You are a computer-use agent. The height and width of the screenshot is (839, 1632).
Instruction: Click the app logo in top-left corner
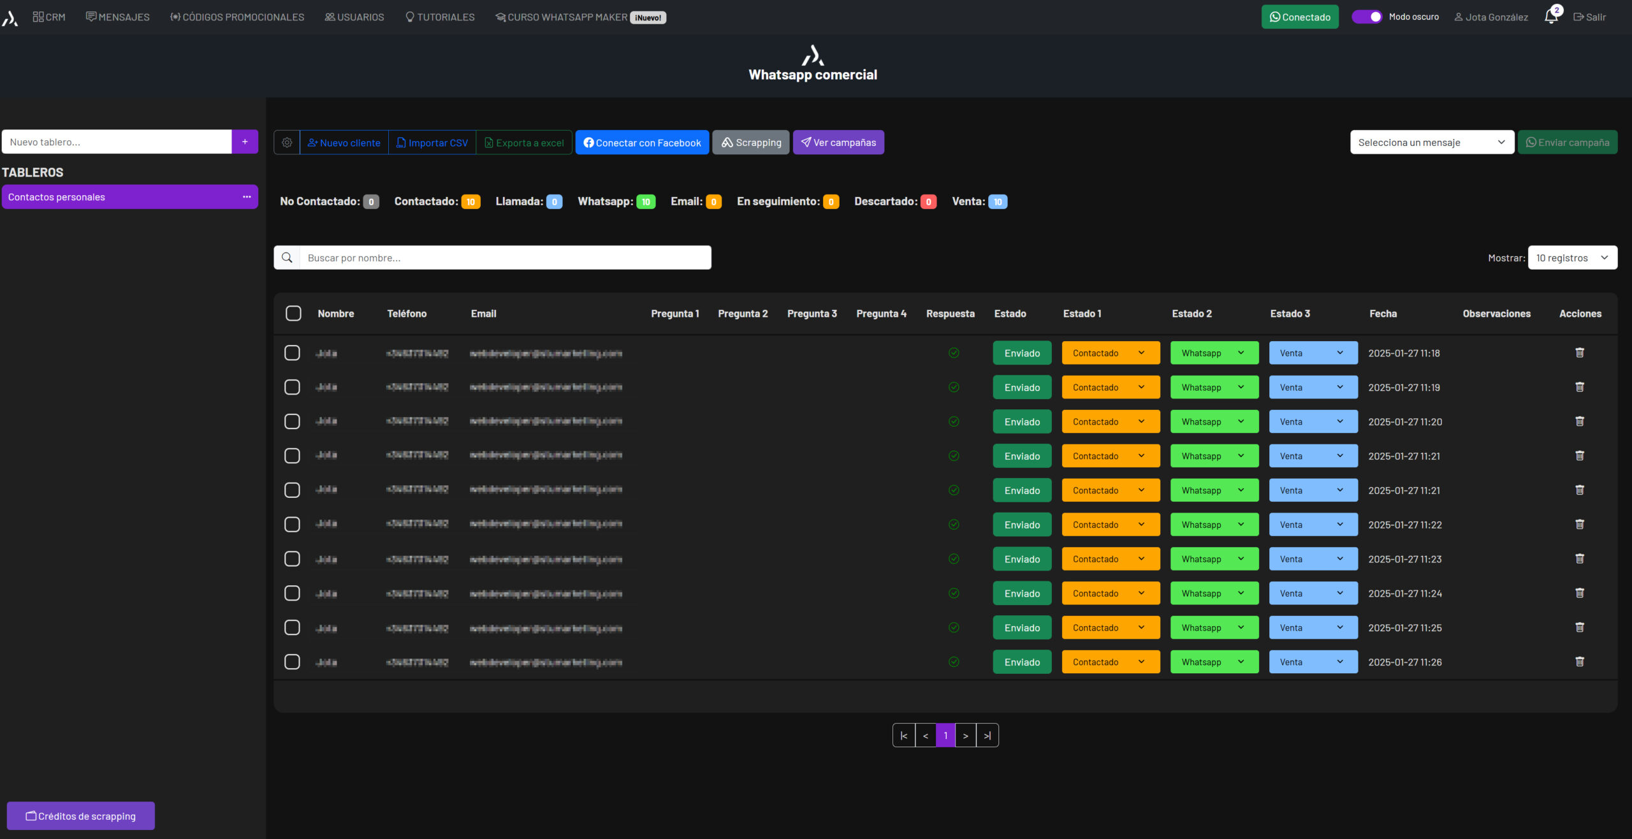pyautogui.click(x=10, y=18)
